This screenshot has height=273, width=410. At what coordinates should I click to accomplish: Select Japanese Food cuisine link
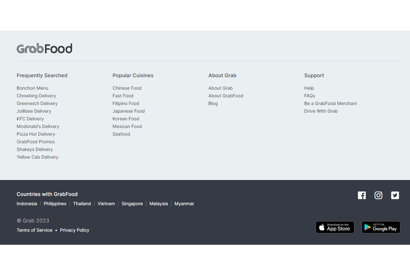pos(128,111)
